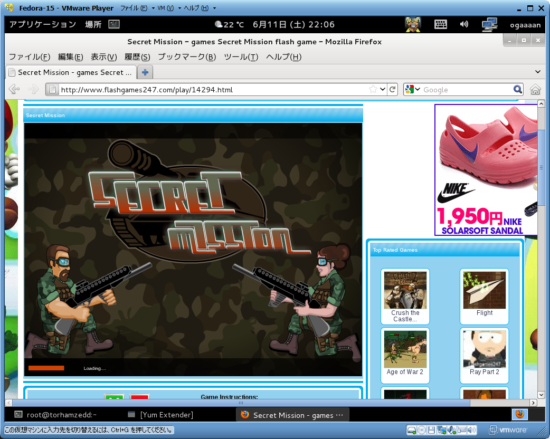Viewport: 550px width, 439px height.
Task: Open the Crush the Castle thumbnail image
Action: 405,290
